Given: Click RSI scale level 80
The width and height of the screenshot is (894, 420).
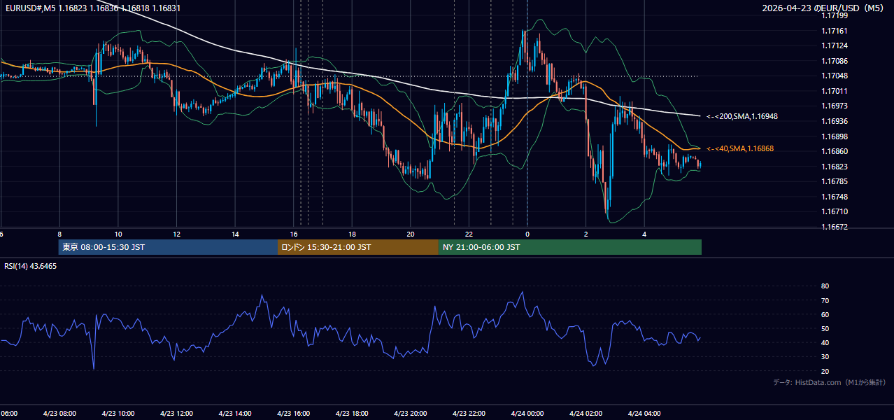Looking at the screenshot, I should (x=825, y=286).
